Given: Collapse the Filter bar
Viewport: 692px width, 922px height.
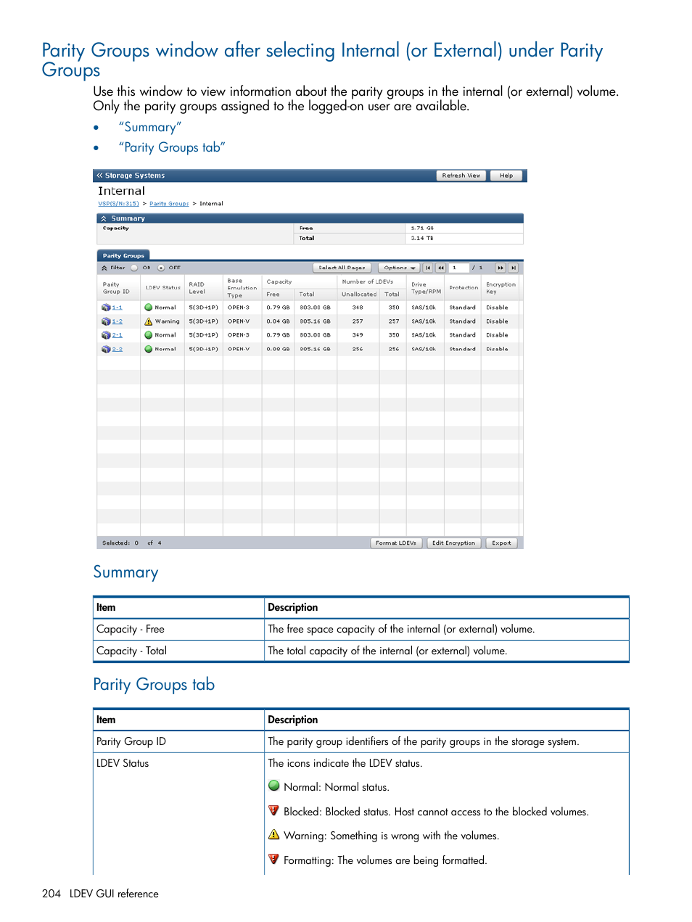Looking at the screenshot, I should [104, 268].
